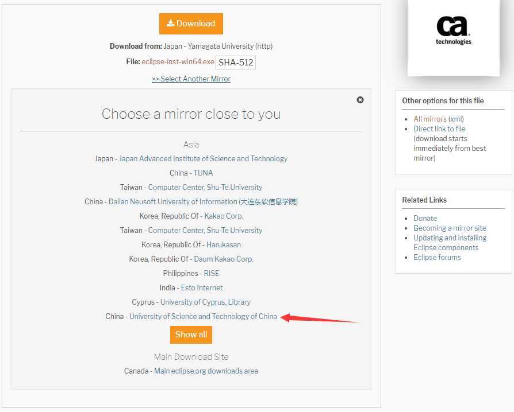Select the Kakao Corp. mirror
Screen dimensions: 514x412
[x=224, y=216]
